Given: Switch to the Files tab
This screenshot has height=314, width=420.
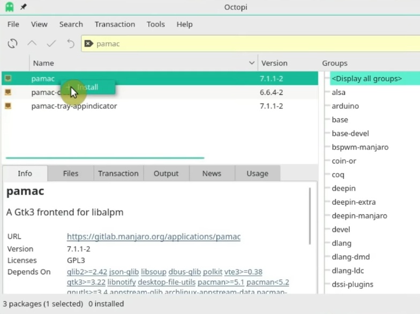Looking at the screenshot, I should tap(71, 174).
